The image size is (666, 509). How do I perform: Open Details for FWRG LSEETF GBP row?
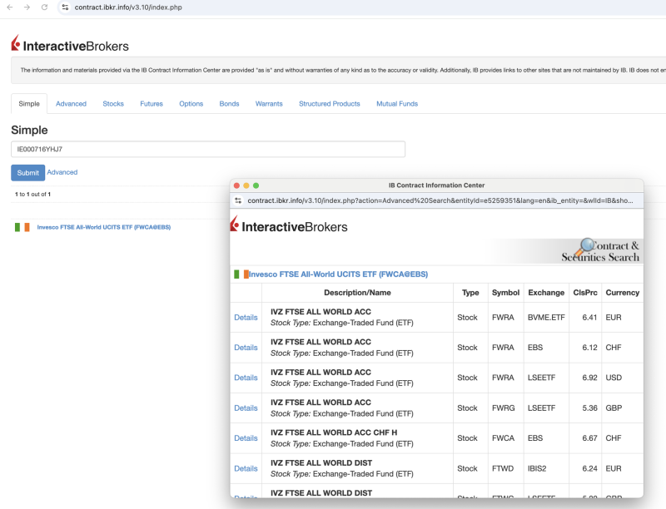click(x=246, y=408)
